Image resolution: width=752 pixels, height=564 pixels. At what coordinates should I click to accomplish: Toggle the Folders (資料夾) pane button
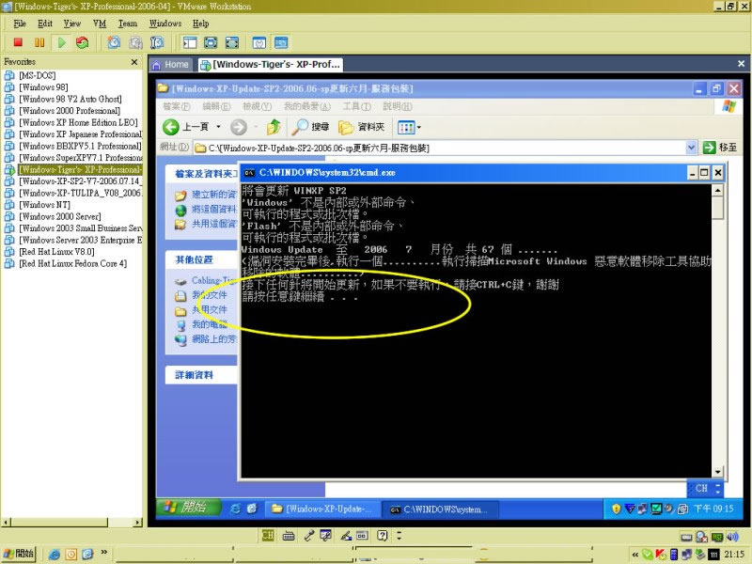point(362,127)
